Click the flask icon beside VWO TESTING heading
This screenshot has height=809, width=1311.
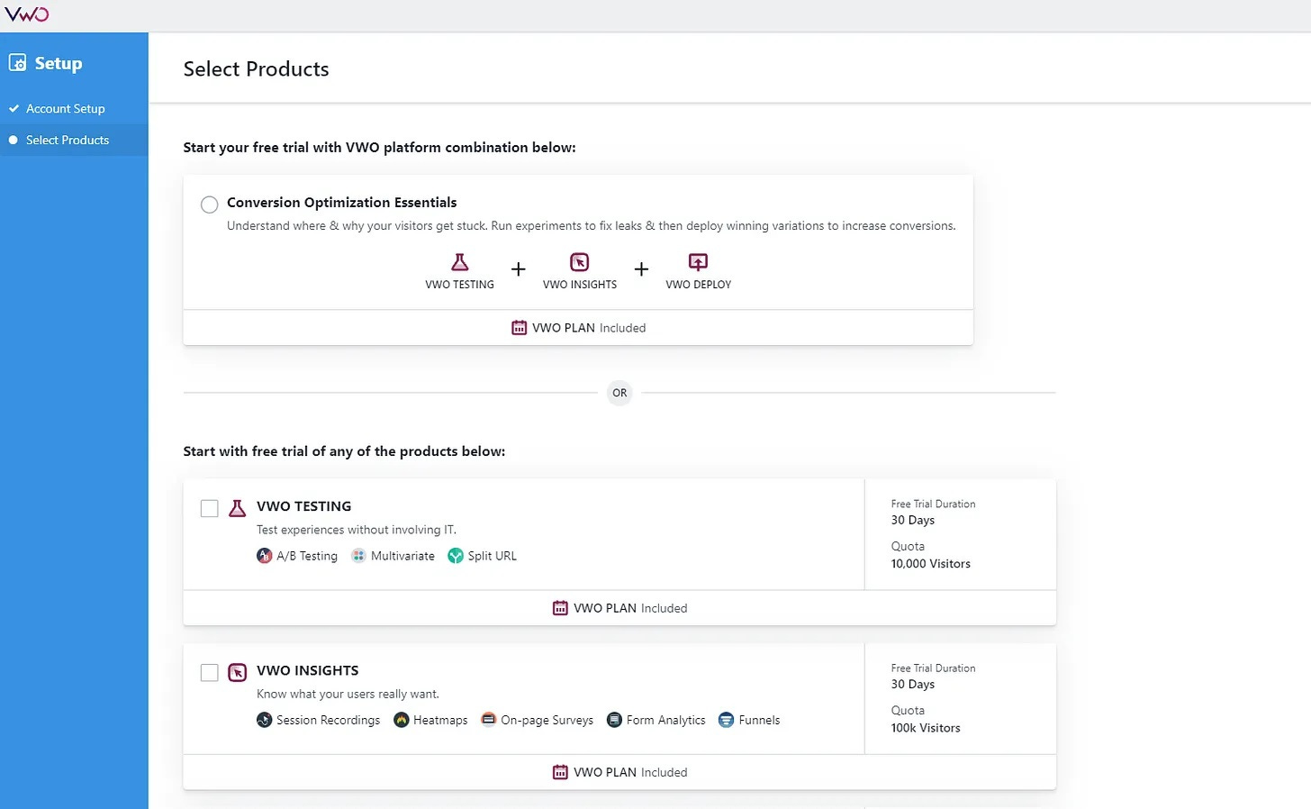[x=238, y=508]
